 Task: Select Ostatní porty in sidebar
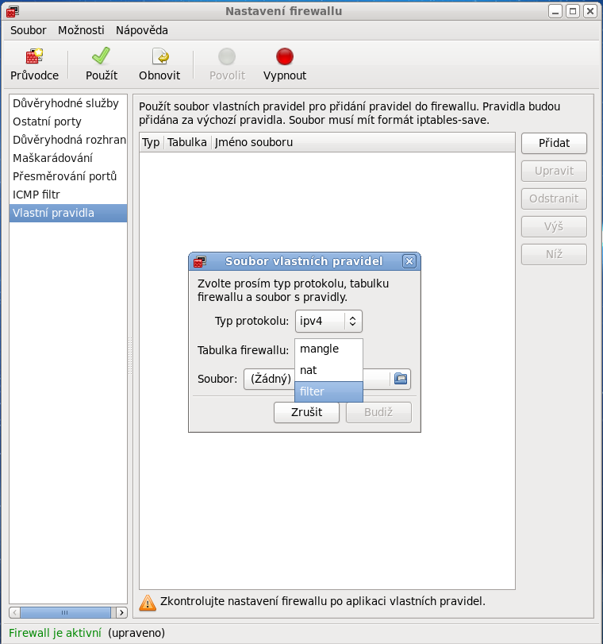(x=68, y=122)
